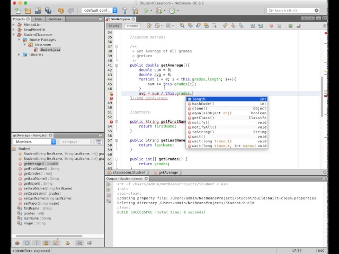Viewport: 339px width, 254px height.
Task: Clean and build the project
Action: (x=136, y=11)
